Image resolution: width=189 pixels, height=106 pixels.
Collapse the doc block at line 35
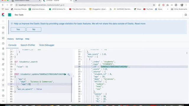13,79
